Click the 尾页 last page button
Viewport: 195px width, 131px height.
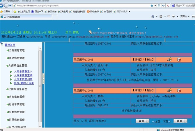[x=180, y=121]
